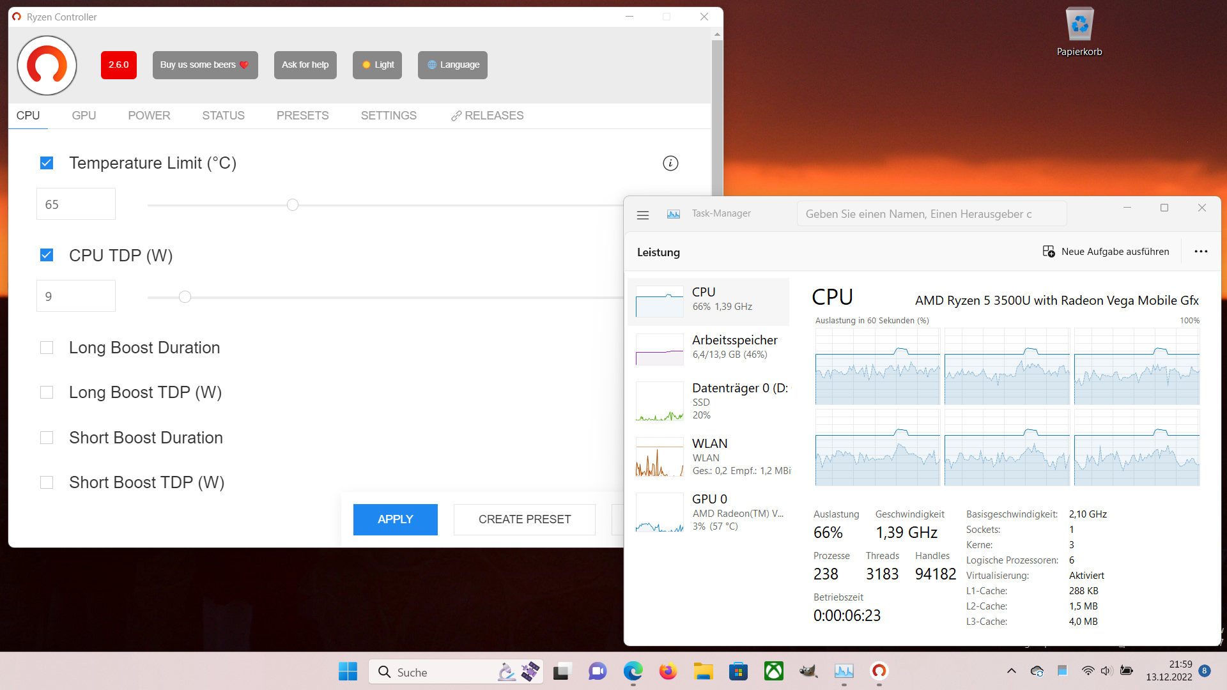Viewport: 1227px width, 690px height.
Task: Open Firefox from the taskbar
Action: pos(668,671)
